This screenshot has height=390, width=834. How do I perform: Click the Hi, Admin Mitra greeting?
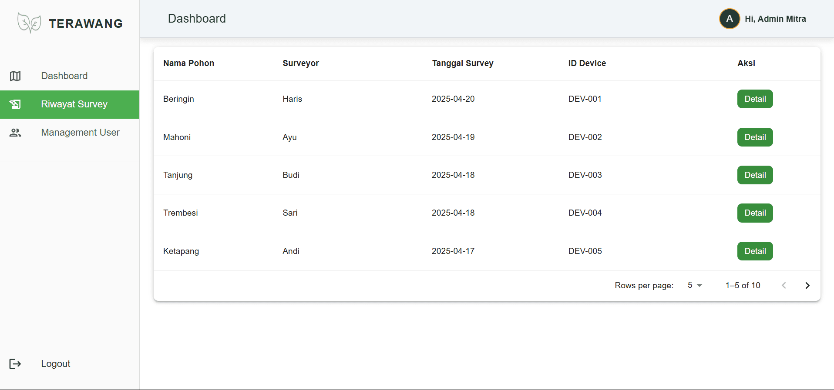coord(775,19)
